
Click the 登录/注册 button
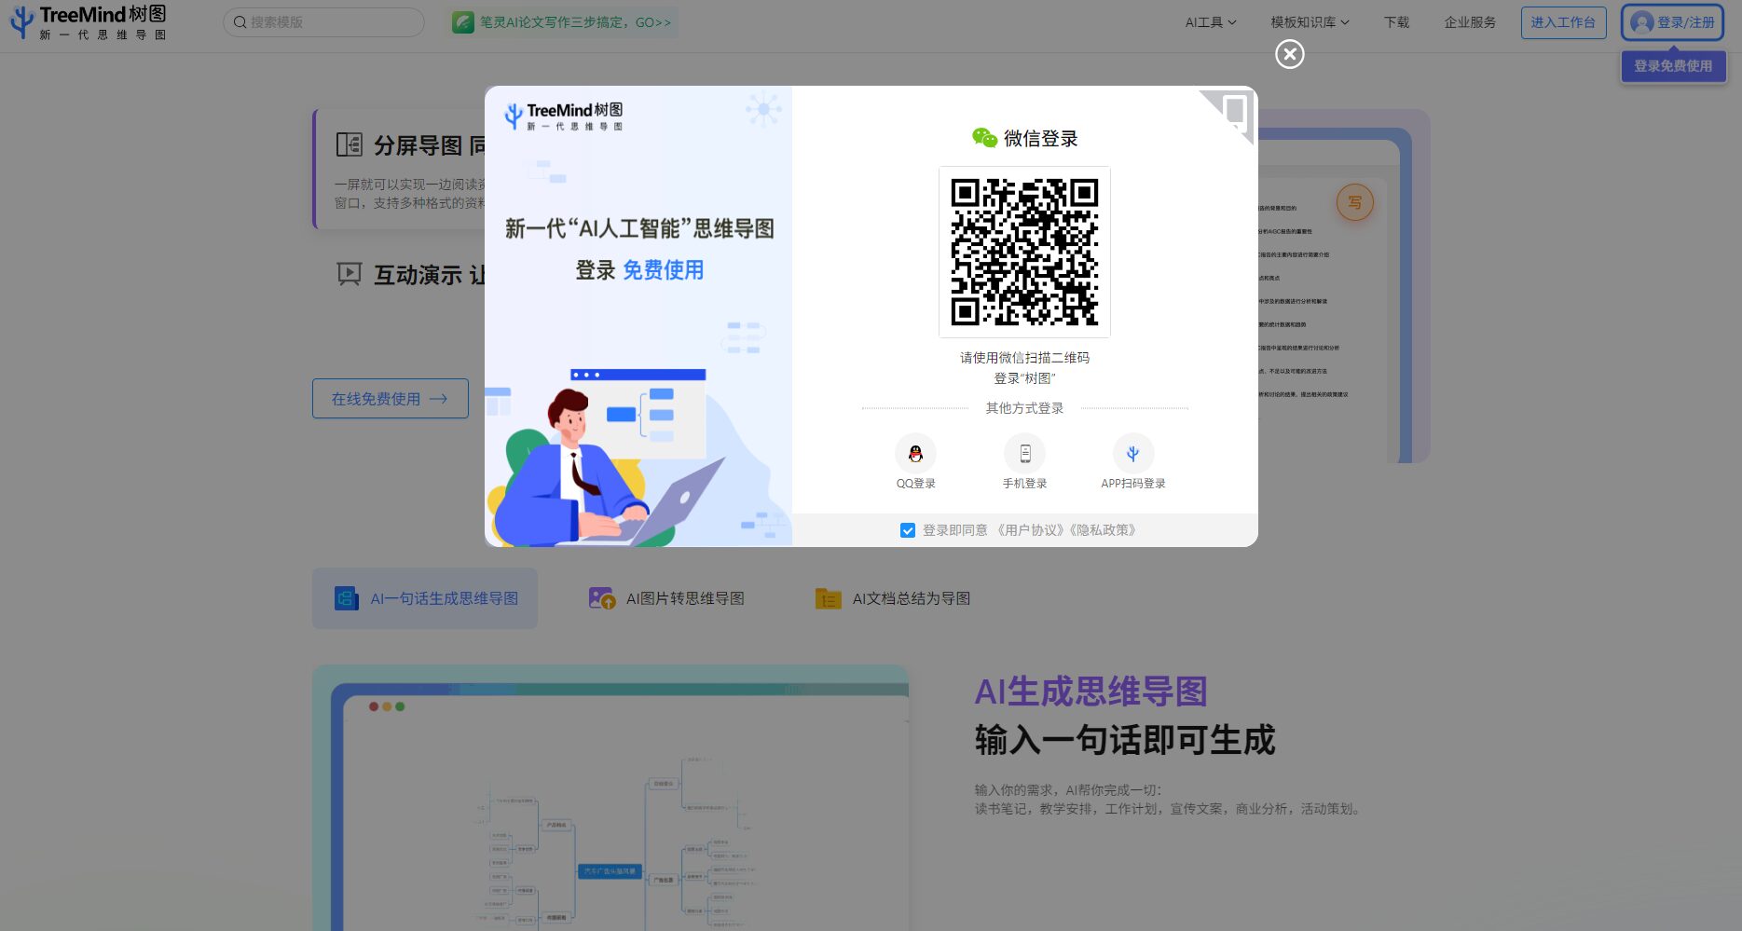point(1673,22)
